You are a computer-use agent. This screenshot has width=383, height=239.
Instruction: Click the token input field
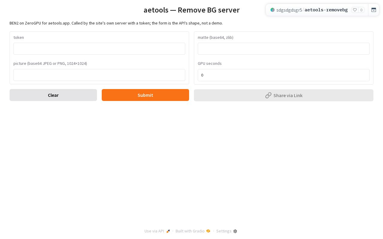99,49
